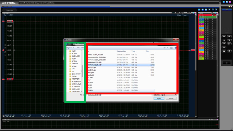
Task: Click the document icon button in right control panel
Action: coord(224,37)
